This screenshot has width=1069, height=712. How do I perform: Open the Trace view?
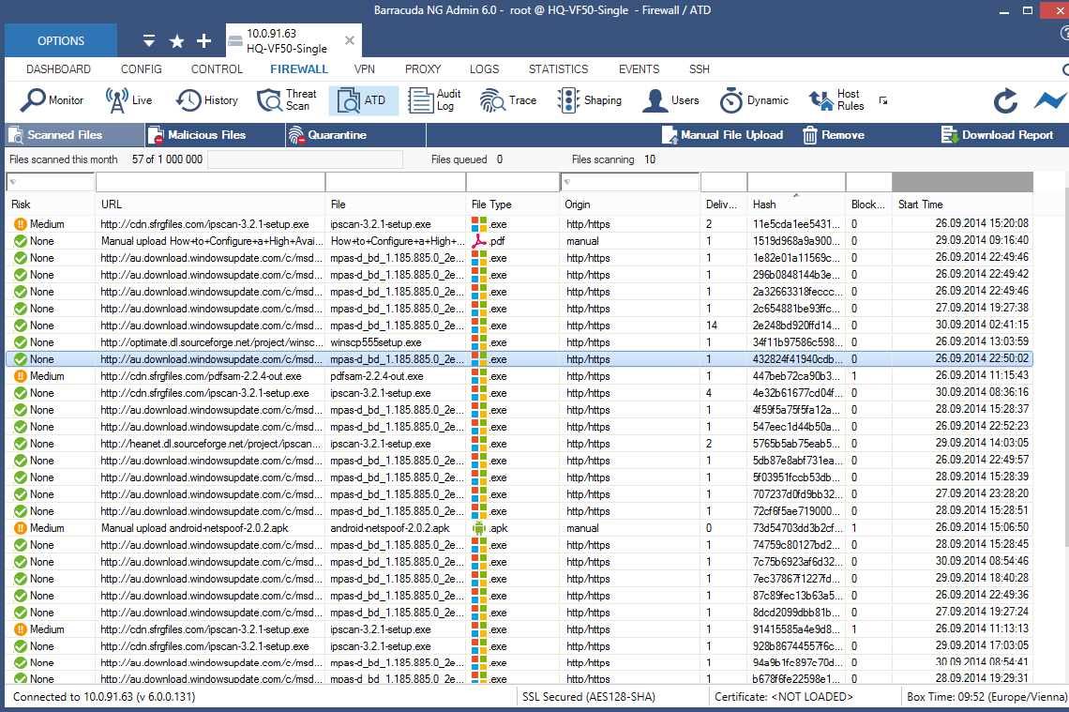click(508, 100)
